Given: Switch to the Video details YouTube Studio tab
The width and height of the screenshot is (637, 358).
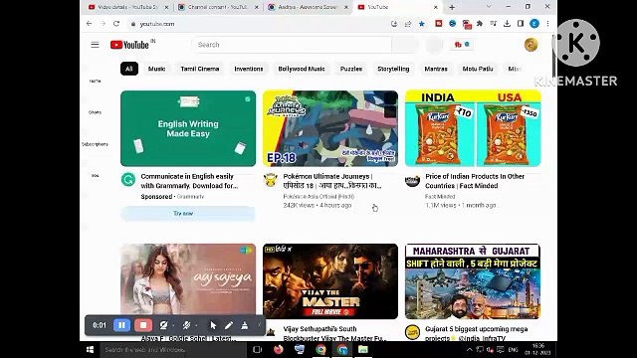Looking at the screenshot, I should tap(128, 7).
